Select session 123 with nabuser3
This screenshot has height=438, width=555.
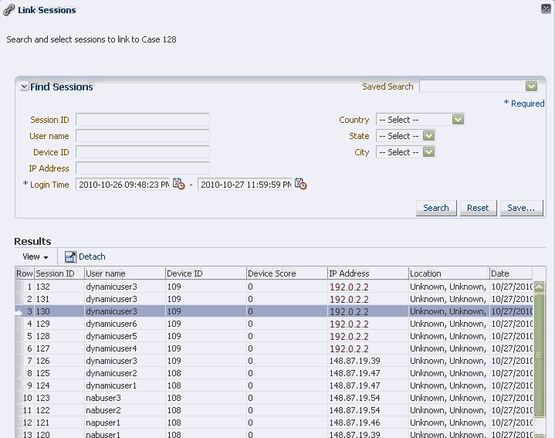coord(274,399)
